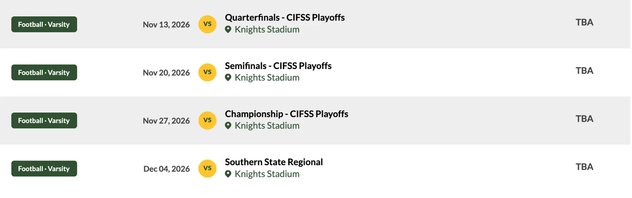This screenshot has height=198, width=632.
Task: Click TBA time on the Semifinals row
Action: (x=584, y=71)
